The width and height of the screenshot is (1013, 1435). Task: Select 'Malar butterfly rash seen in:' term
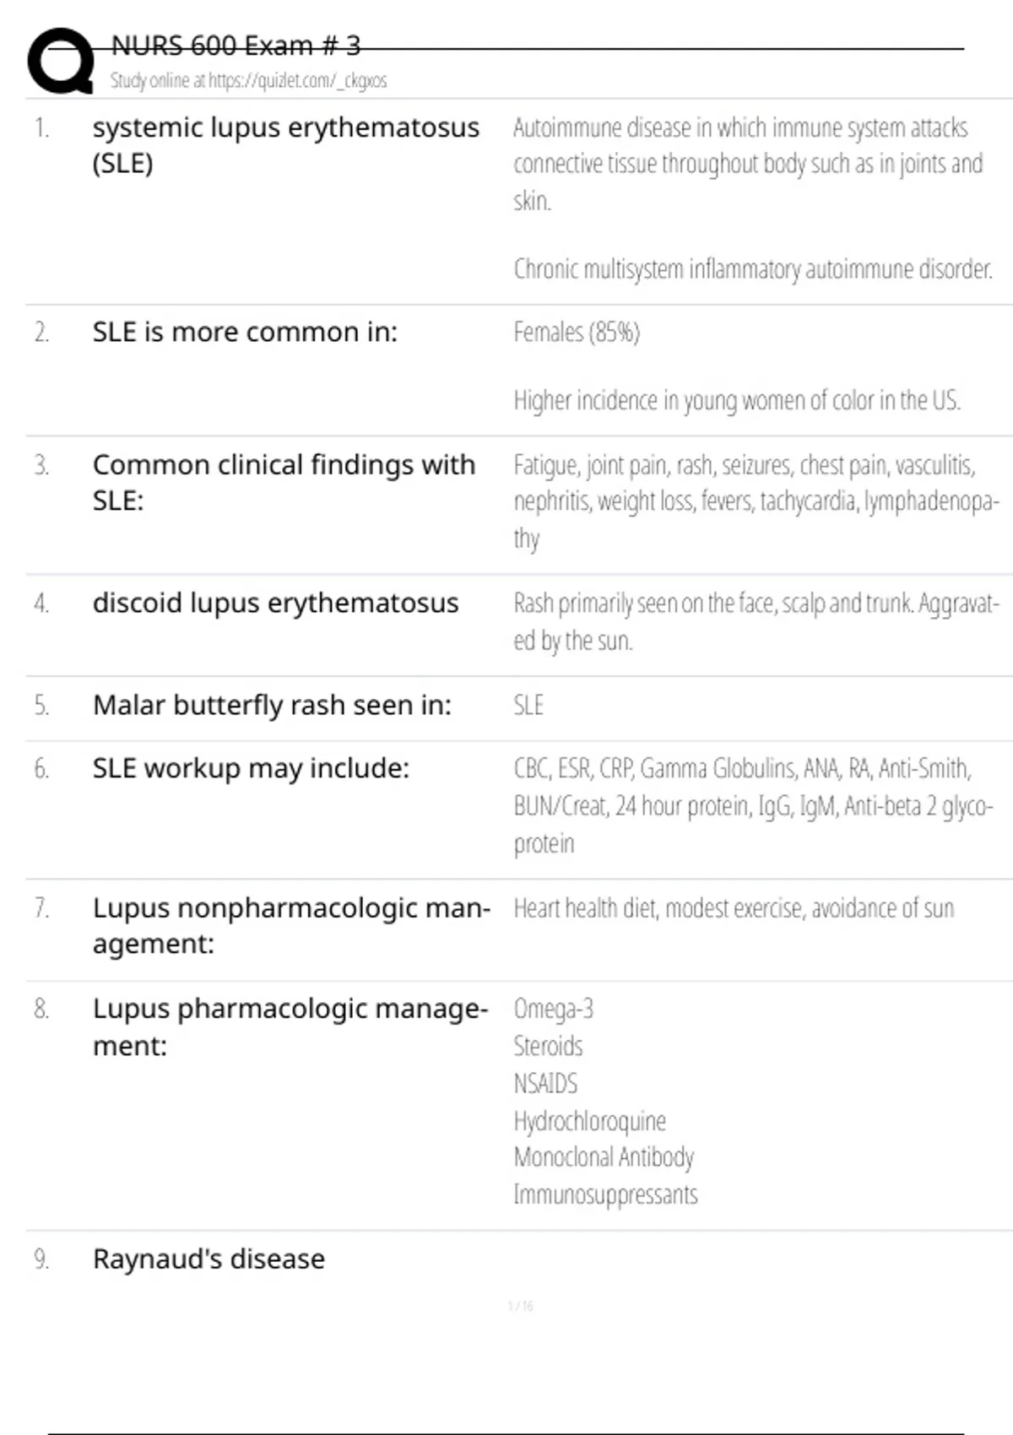pyautogui.click(x=272, y=705)
